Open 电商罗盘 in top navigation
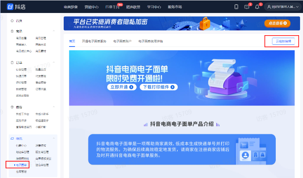 pos(71,7)
